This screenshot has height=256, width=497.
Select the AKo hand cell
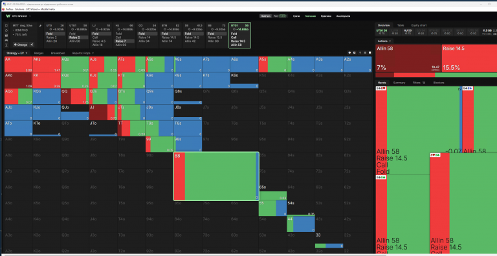pyautogui.click(x=18, y=80)
